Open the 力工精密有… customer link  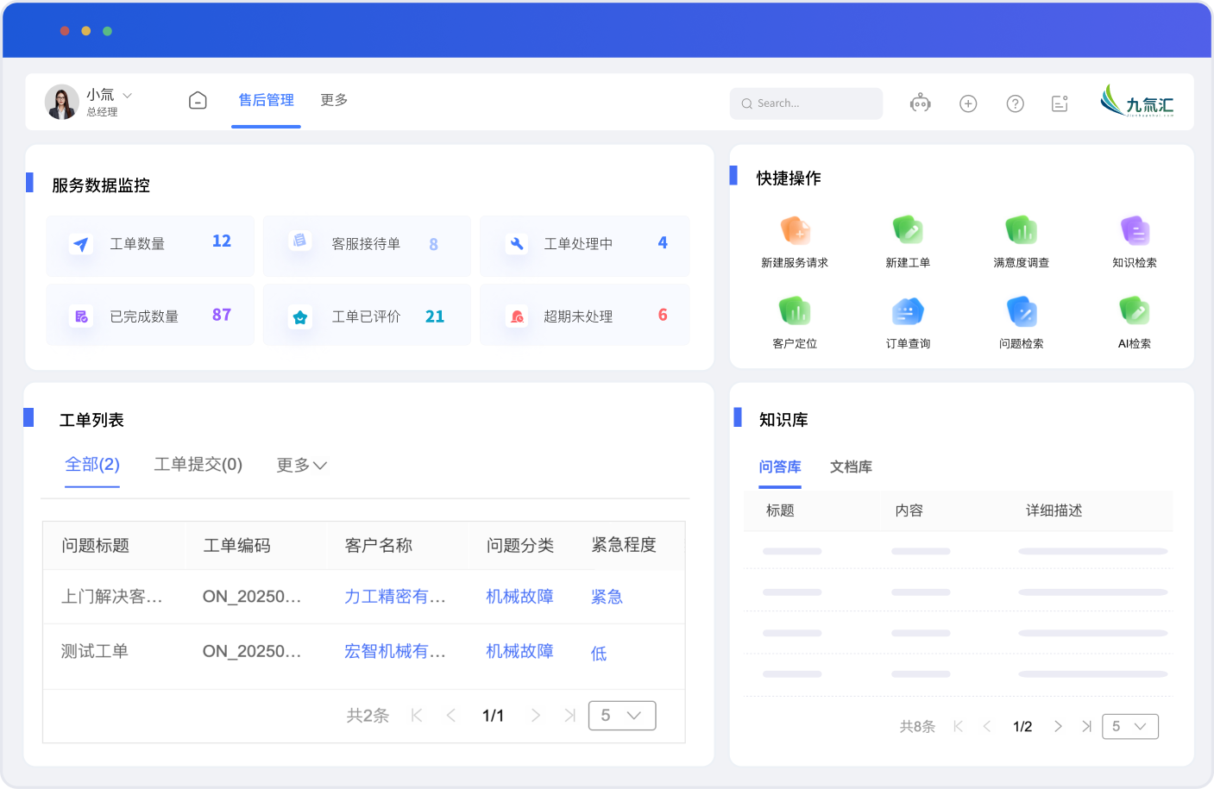394,597
